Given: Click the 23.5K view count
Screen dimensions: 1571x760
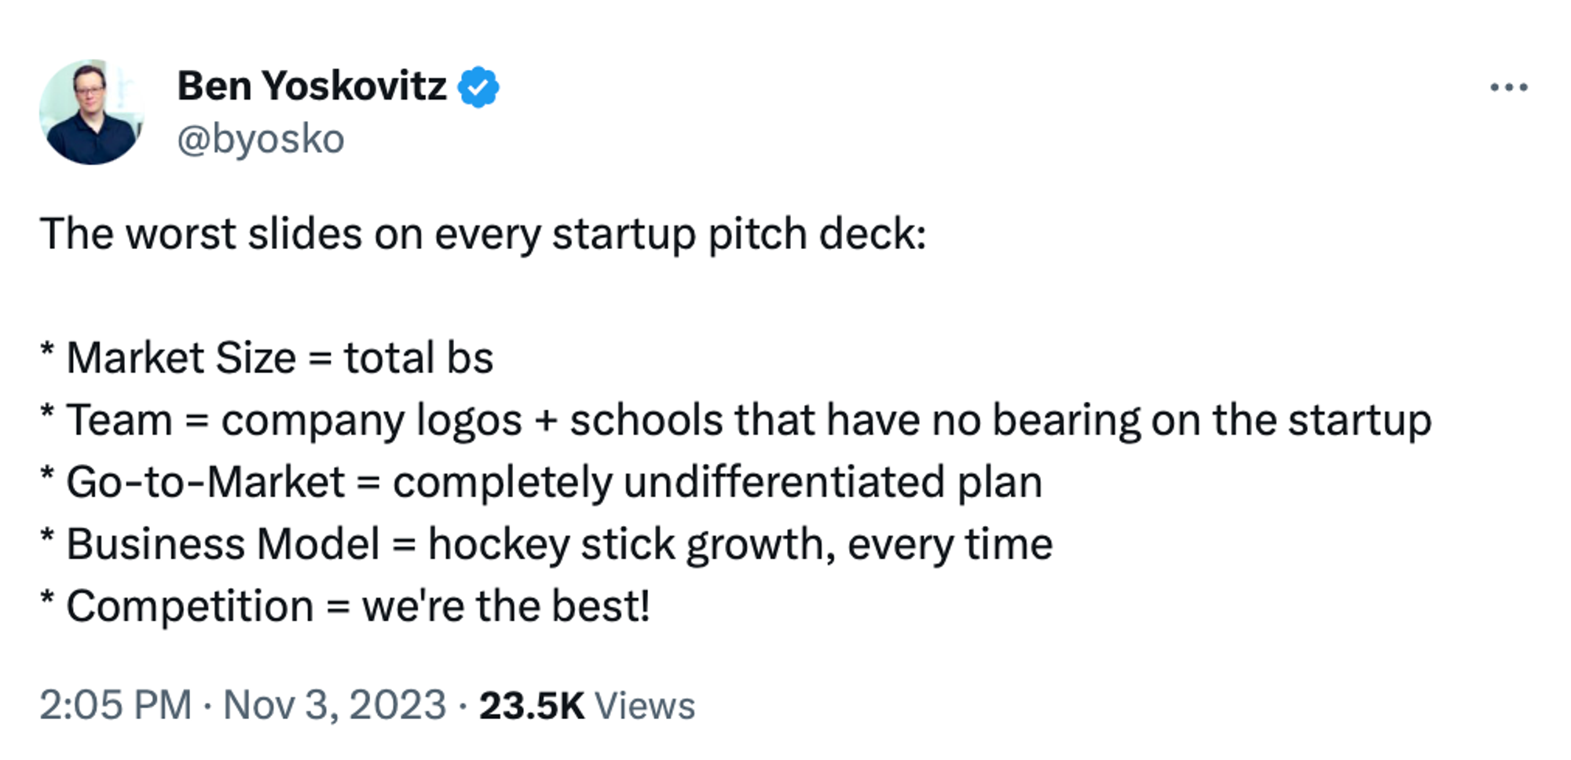Looking at the screenshot, I should tap(531, 705).
